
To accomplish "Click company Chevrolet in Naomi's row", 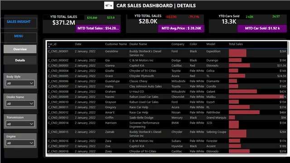I will tap(178, 96).
